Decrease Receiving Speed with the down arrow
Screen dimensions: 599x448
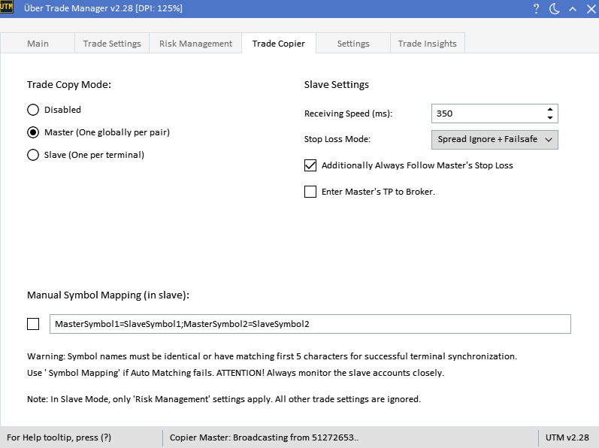point(550,118)
